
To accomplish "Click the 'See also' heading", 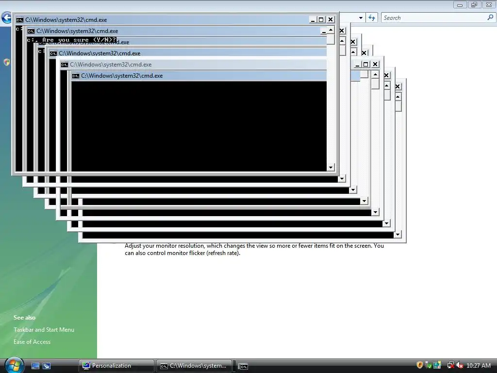I will pyautogui.click(x=24, y=318).
